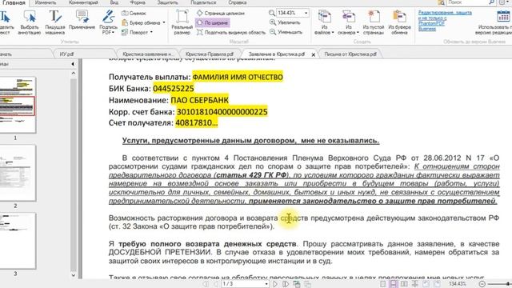Screen dimensions: 512x288
Task: Open the Защитить ribbon tab
Action: pyautogui.click(x=168, y=2)
